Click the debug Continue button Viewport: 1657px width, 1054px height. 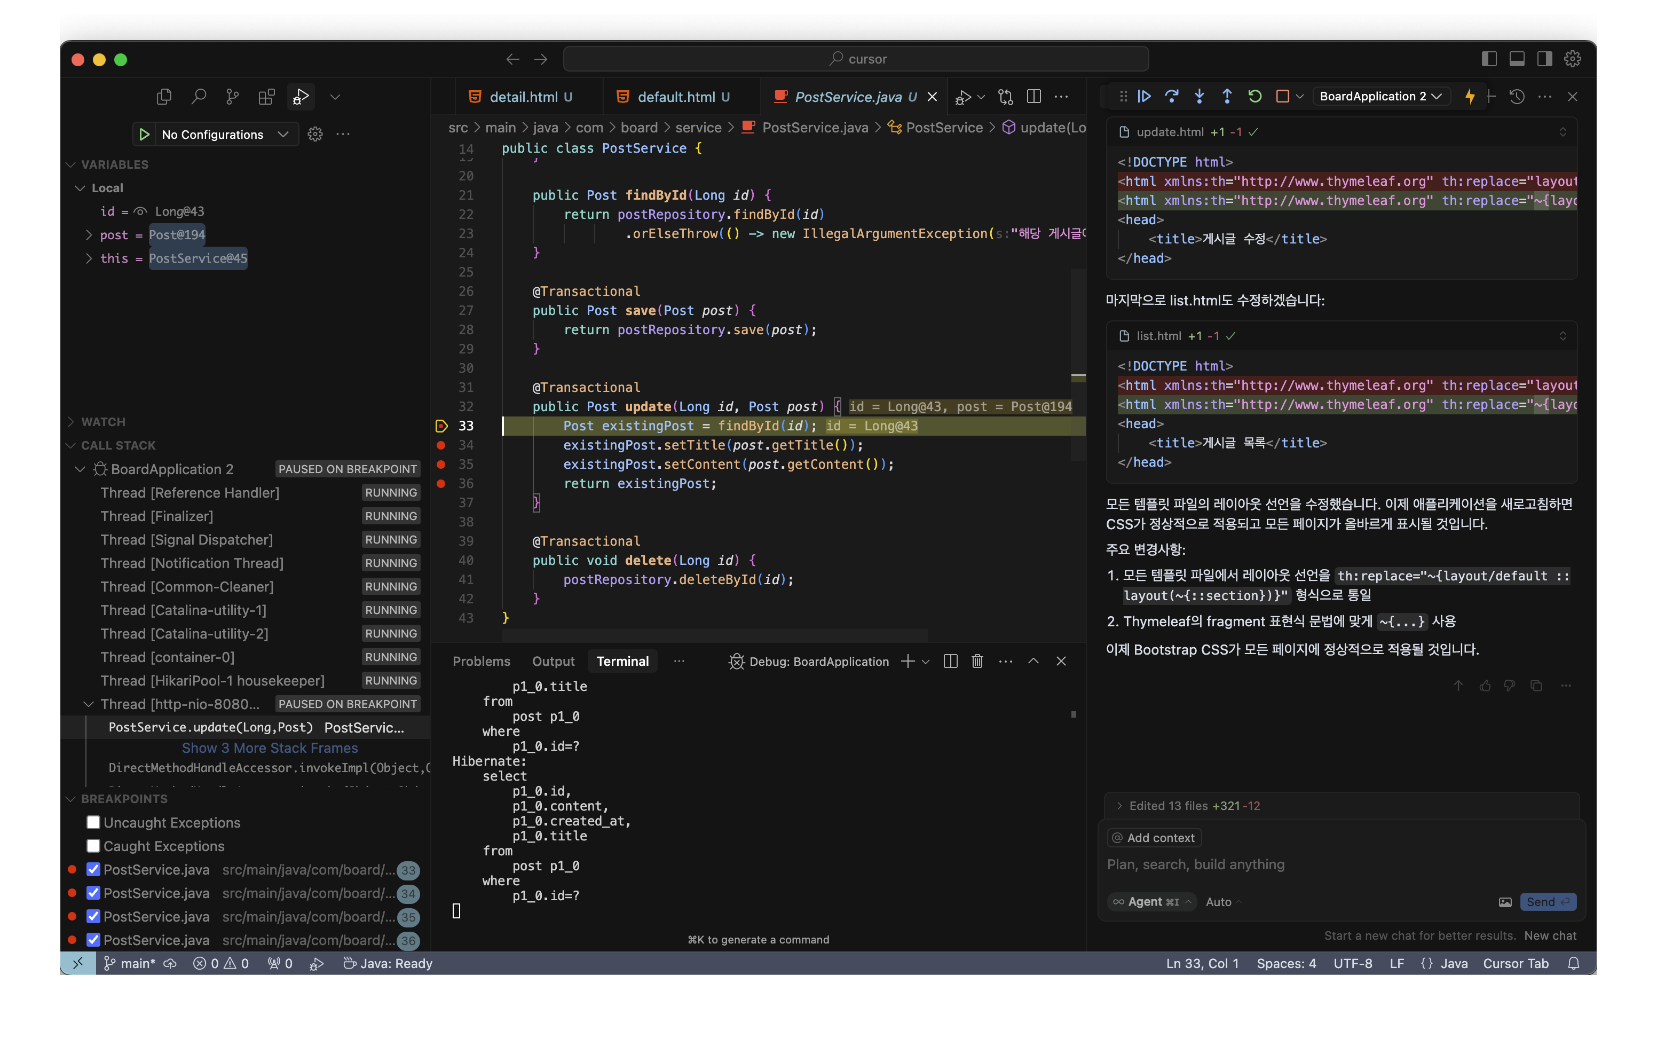coord(1143,97)
